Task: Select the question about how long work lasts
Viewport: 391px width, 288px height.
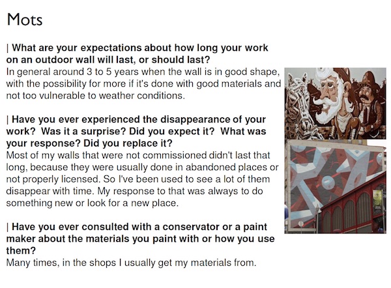Action: [137, 53]
